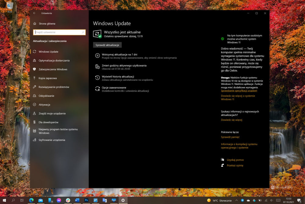The image size is (305, 204).
Task: Click the taskbar search magnifier
Action: pyautogui.click(x=13, y=200)
